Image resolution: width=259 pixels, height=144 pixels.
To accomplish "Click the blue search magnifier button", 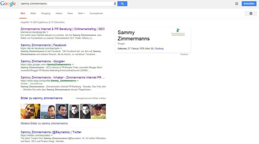I will point(122,4).
